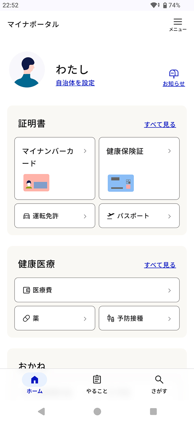Viewport: 194px width, 422px height.
Task: Tap the お知らせ mailbox icon
Action: [x=174, y=74]
